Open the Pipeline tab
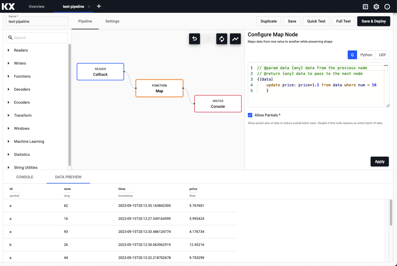Viewport: 397px width, 266px height. (85, 21)
